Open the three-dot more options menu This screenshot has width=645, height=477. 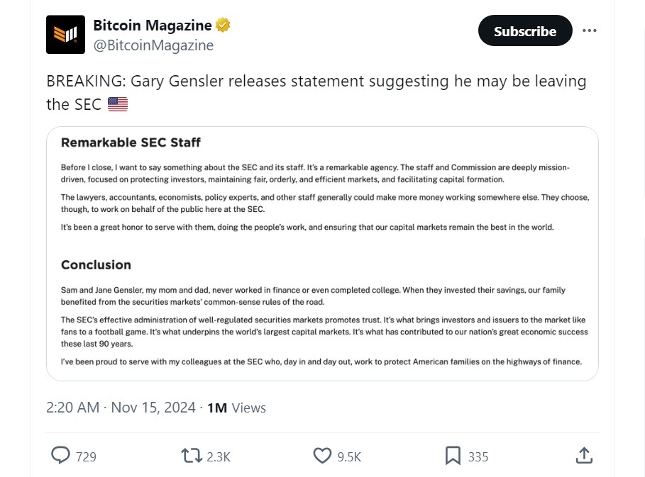[x=589, y=31]
